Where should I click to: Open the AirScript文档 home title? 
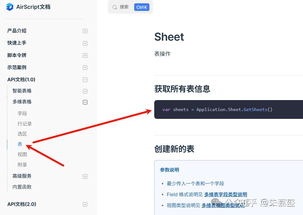click(33, 7)
